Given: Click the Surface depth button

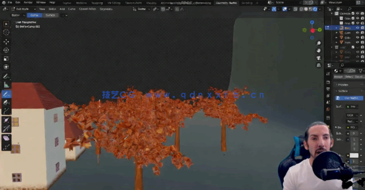Looking at the screenshot, I should pos(50,16).
